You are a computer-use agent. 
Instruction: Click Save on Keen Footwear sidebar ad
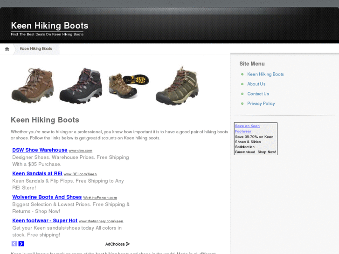(247, 129)
